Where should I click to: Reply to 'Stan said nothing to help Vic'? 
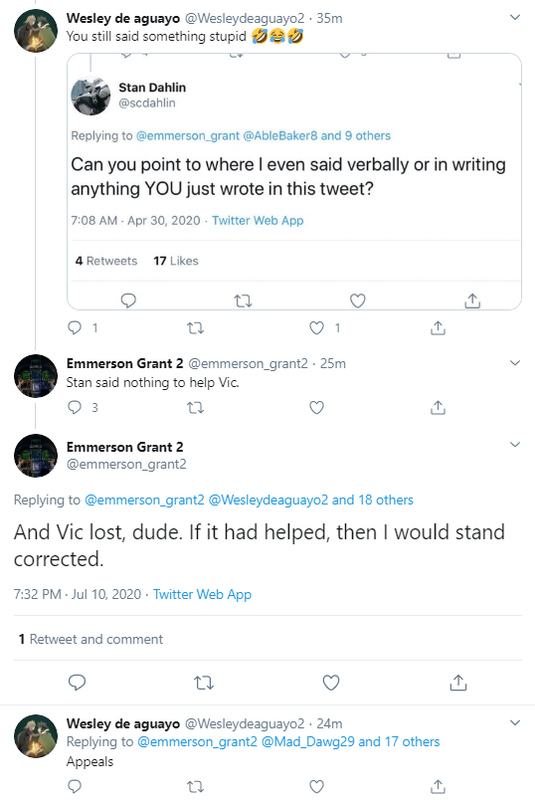(75, 408)
